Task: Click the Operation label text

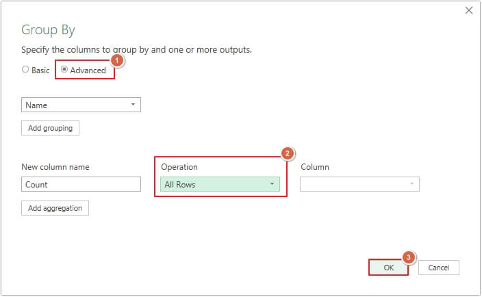Action: tap(179, 167)
